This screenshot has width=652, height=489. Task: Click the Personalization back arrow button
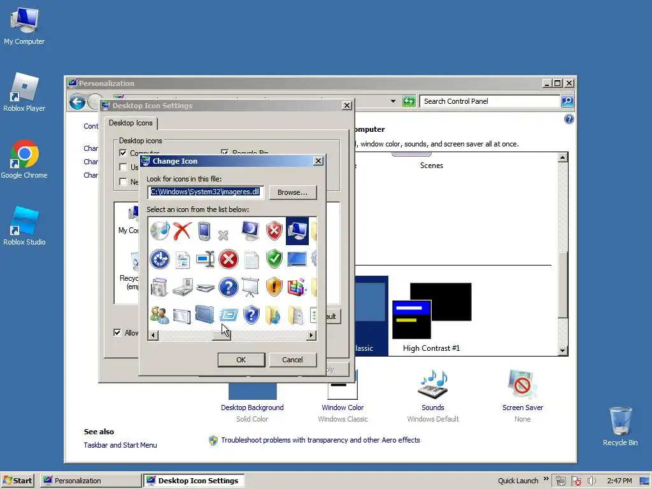coord(77,102)
